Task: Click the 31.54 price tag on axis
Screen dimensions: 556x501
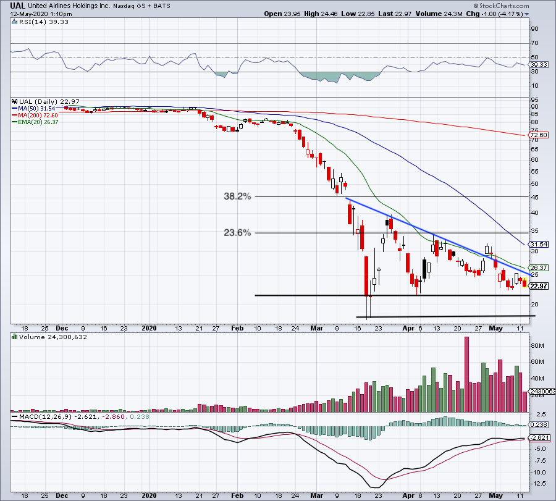Action: click(x=539, y=244)
